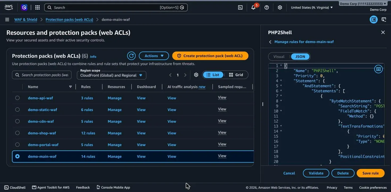Open the Region scope dropdown
Viewport: 391px width, 192px height.
(111, 75)
